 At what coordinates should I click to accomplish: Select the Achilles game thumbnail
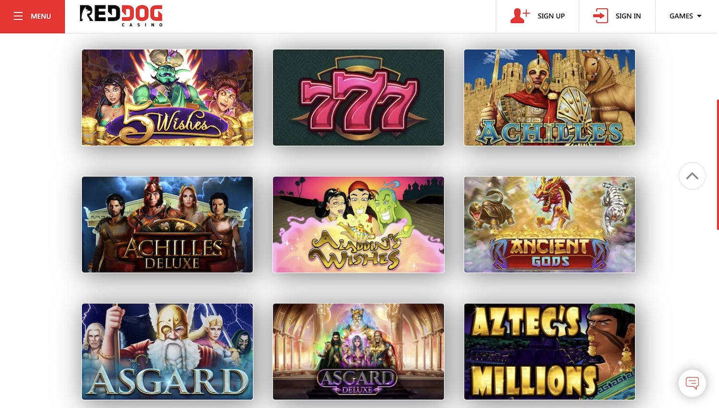[549, 98]
